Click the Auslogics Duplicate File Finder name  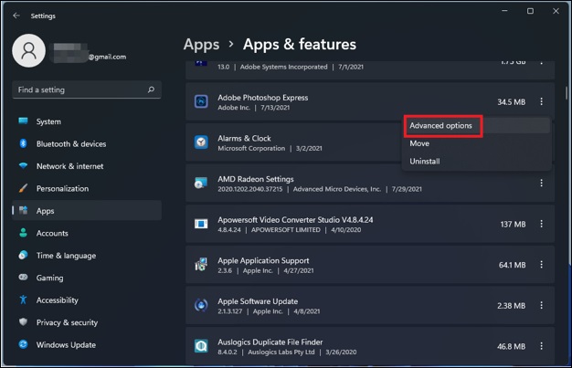point(270,342)
